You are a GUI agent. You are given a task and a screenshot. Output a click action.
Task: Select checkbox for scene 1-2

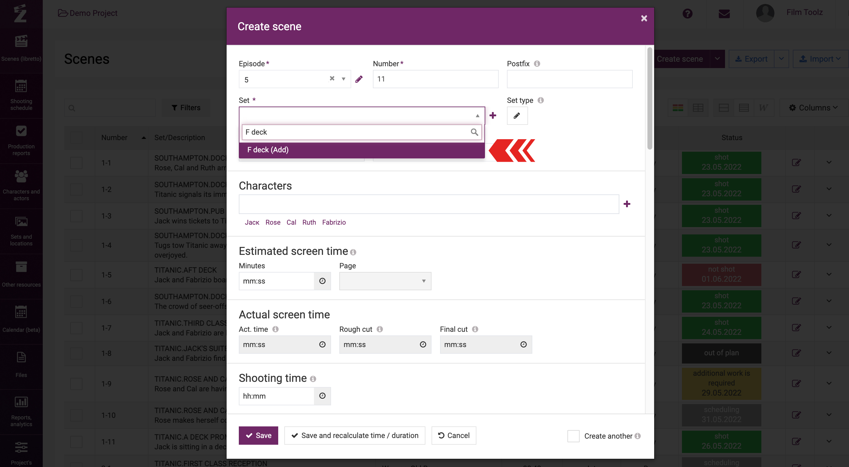tap(76, 189)
